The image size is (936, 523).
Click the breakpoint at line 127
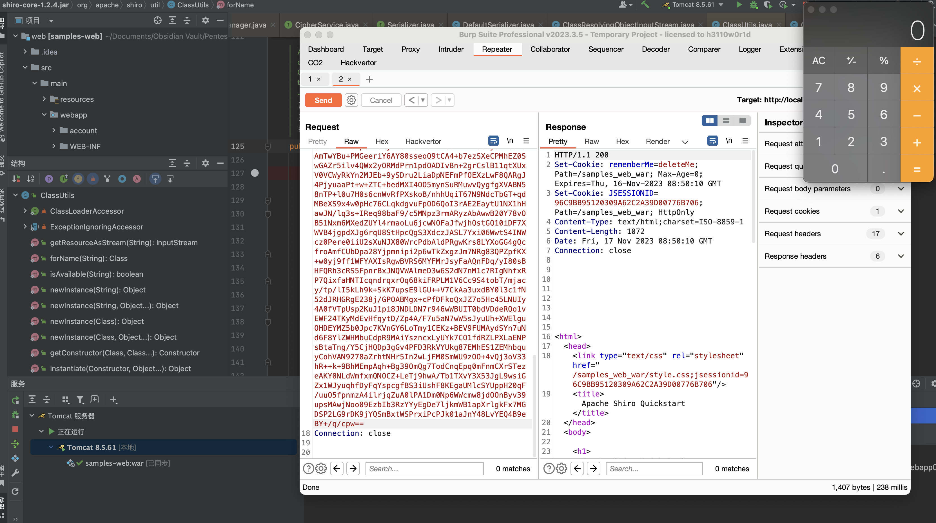pyautogui.click(x=255, y=173)
